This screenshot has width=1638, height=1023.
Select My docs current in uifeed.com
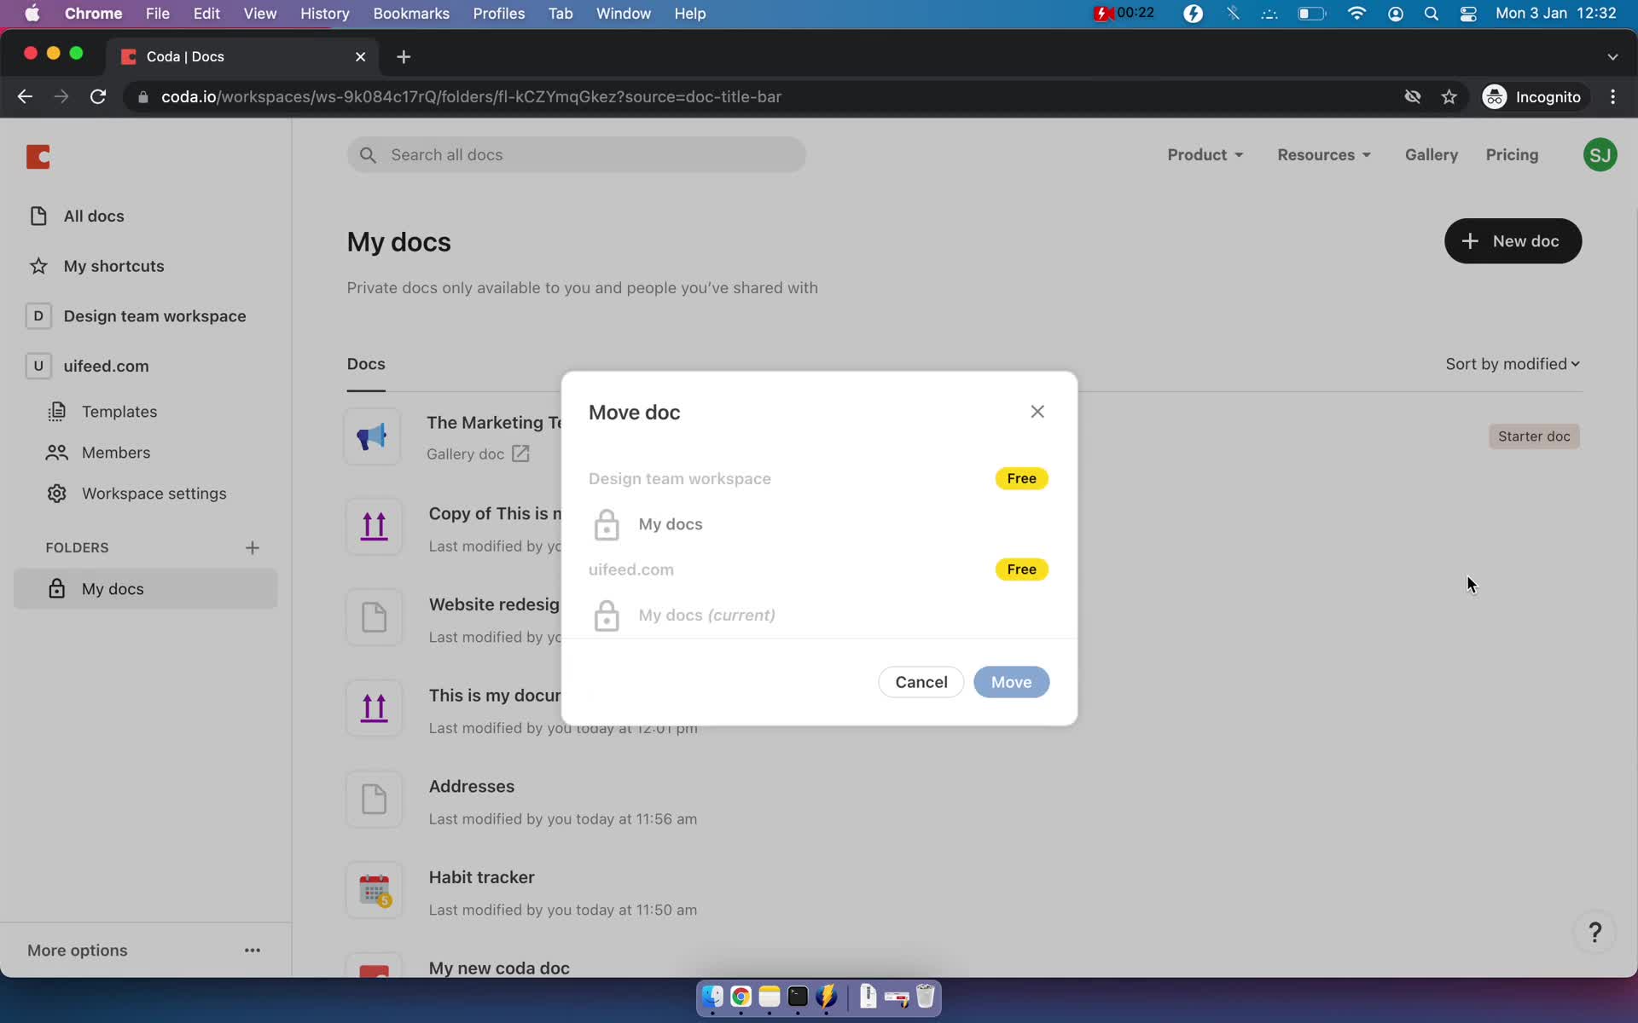[706, 614]
